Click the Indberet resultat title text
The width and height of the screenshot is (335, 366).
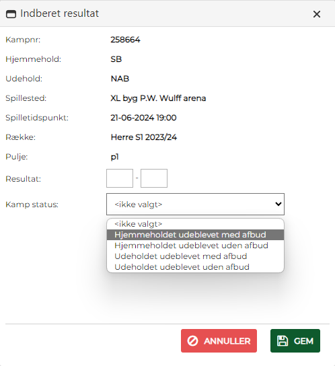59,13
